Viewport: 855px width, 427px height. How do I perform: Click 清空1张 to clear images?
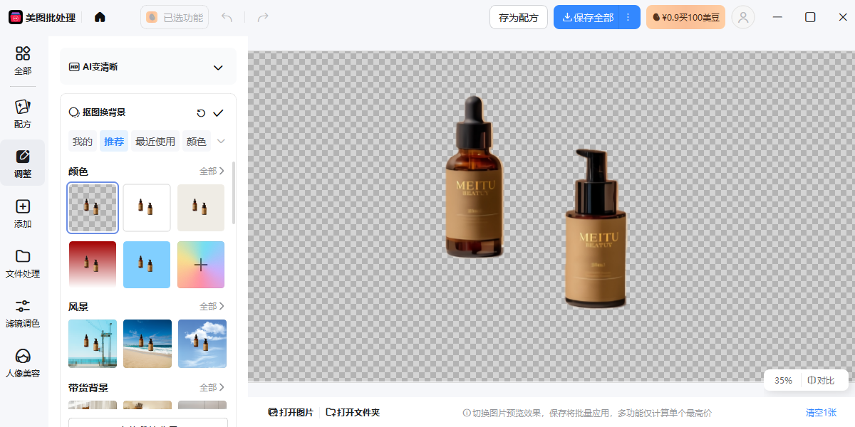point(821,413)
